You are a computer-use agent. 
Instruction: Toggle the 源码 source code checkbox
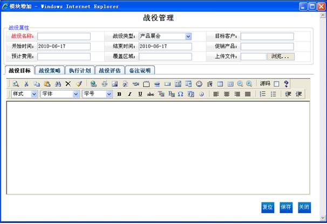tap(276, 84)
